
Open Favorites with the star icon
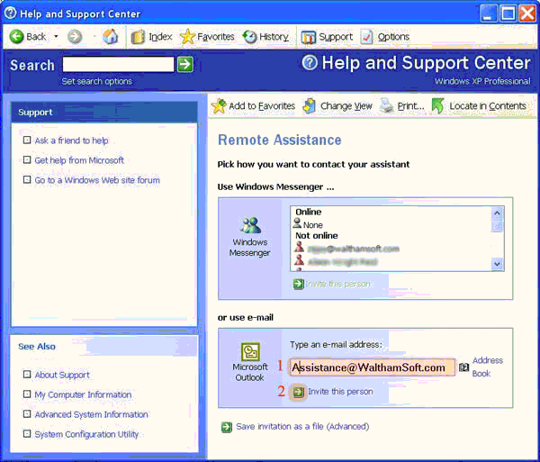pyautogui.click(x=207, y=37)
